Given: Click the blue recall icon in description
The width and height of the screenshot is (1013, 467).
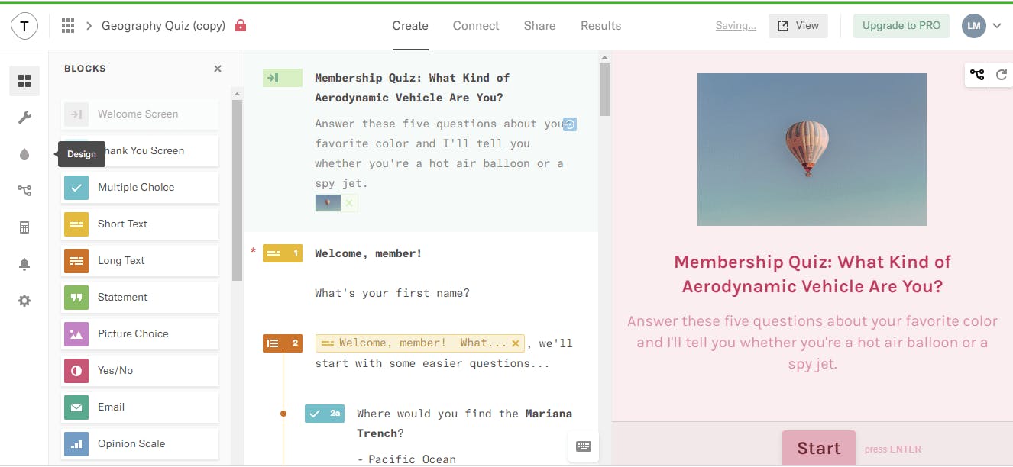Looking at the screenshot, I should pos(570,124).
